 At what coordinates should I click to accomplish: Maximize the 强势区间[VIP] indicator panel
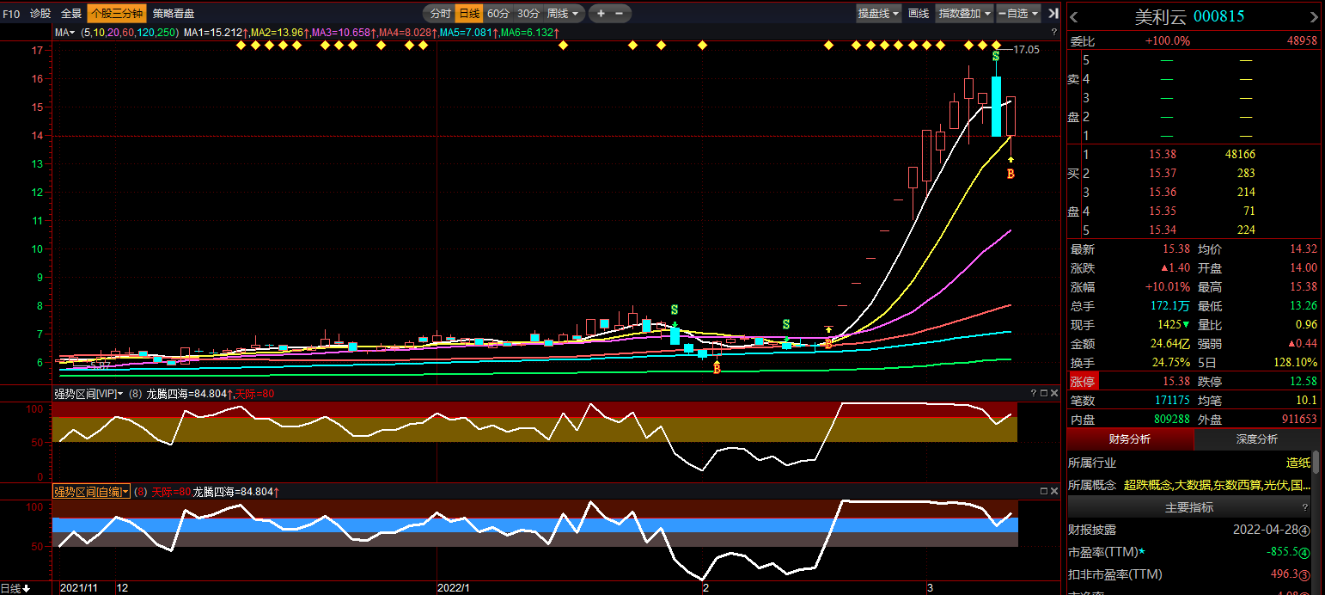(1043, 393)
